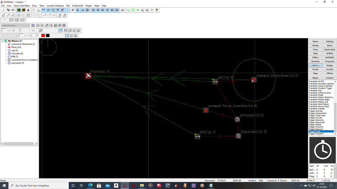
Task: Select Trigger:Waypoint in the MCU list
Action: click(x=317, y=134)
